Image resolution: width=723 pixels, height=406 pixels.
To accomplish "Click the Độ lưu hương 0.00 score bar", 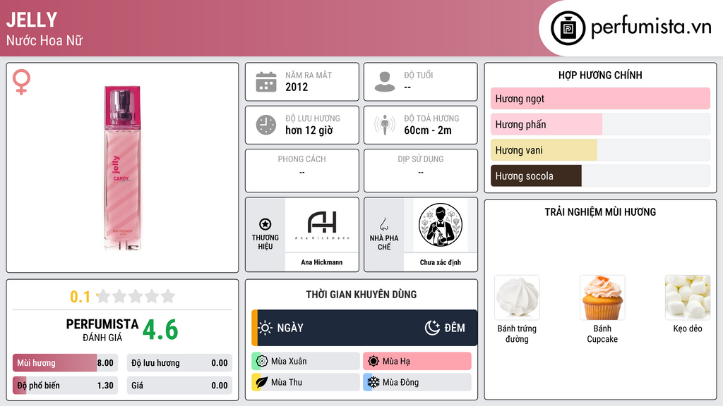I will 179,363.
